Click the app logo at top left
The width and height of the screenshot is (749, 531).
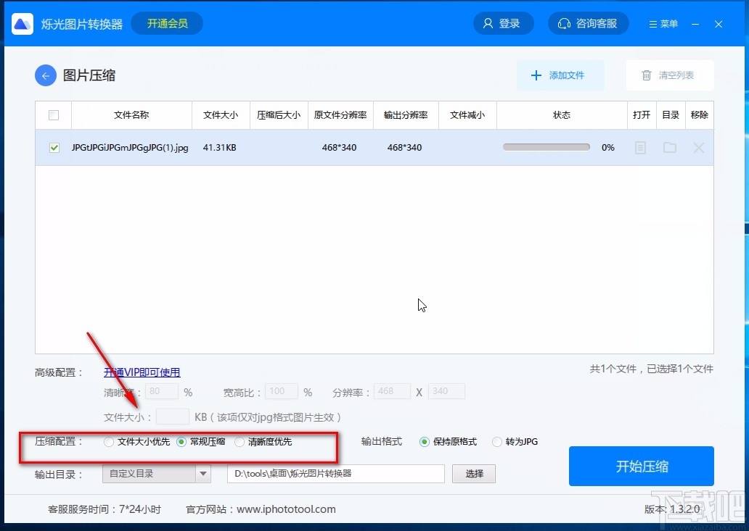pos(22,23)
